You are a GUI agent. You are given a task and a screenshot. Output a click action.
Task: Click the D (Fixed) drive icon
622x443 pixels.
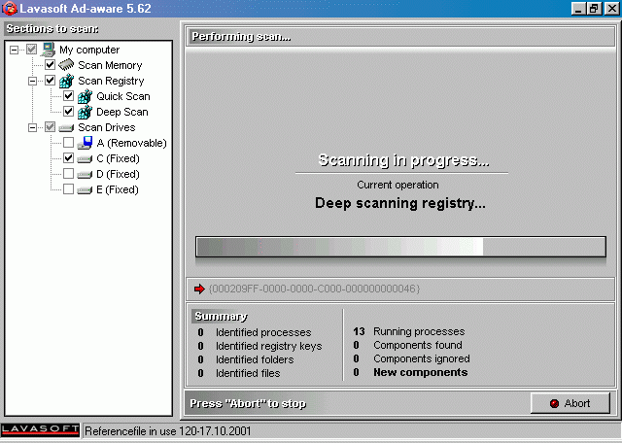coord(85,175)
